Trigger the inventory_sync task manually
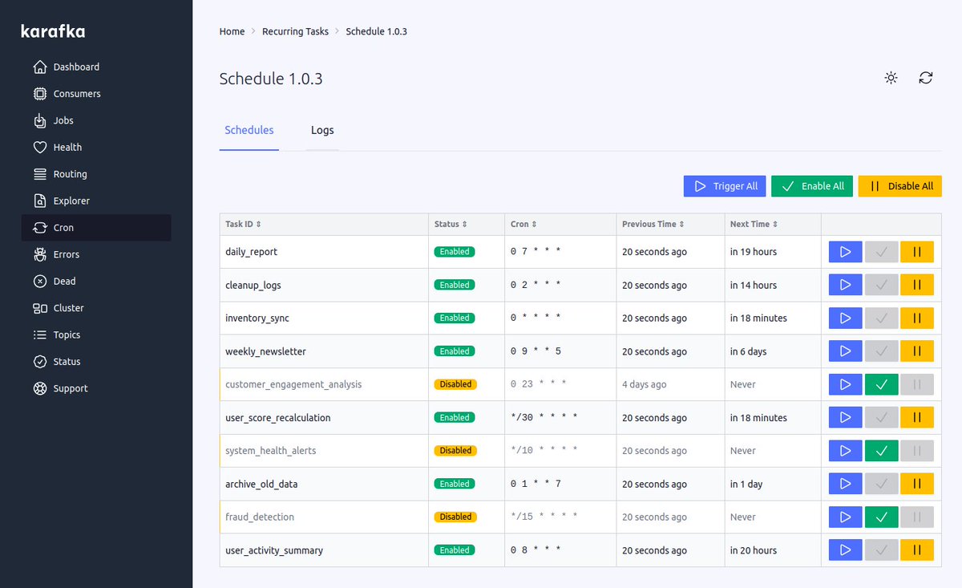The image size is (962, 588). coord(845,318)
